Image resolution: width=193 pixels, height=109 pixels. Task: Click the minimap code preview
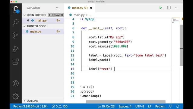176,20
